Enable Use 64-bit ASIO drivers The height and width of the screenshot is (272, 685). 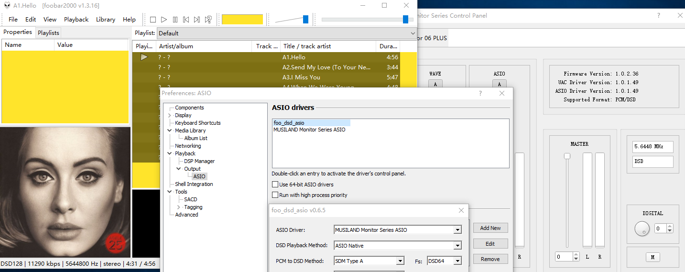275,185
